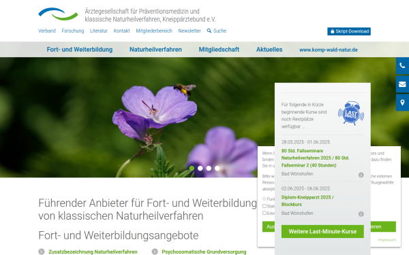Open the Verband top link
409x255 pixels.
[47, 31]
